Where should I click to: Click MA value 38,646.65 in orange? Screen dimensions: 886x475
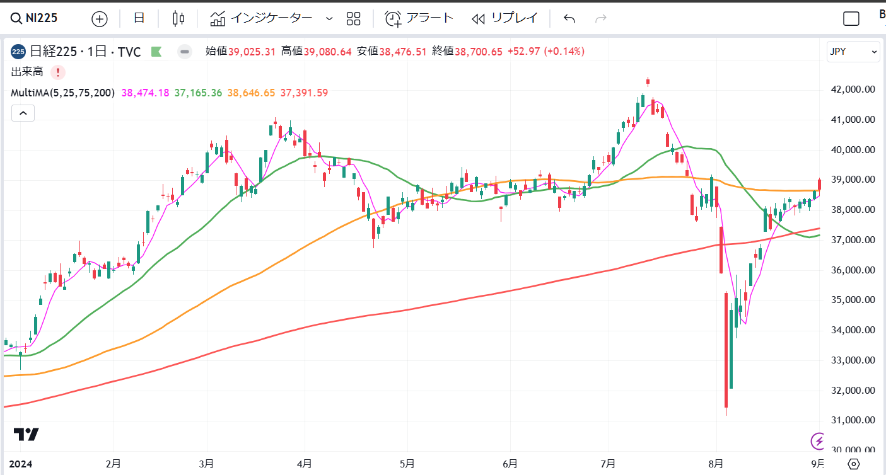click(251, 93)
